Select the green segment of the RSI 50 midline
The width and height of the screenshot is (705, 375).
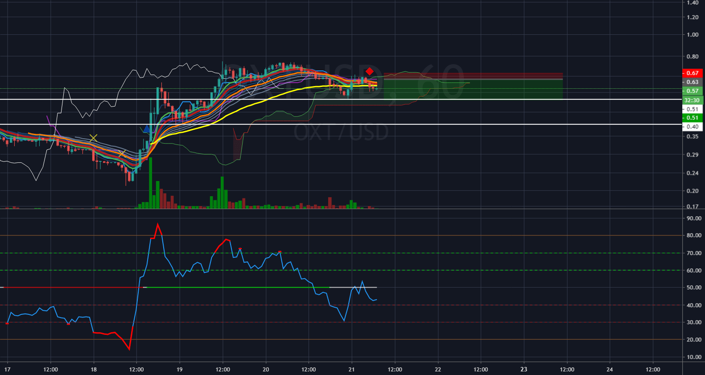coord(238,288)
